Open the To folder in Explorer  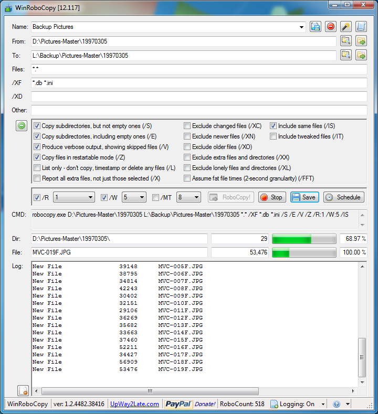pyautogui.click(x=361, y=55)
